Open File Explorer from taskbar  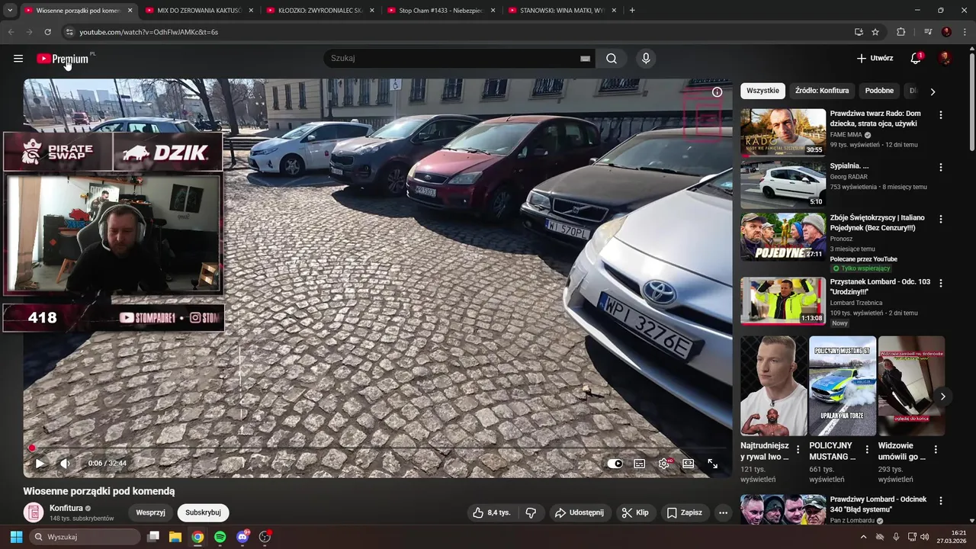click(x=175, y=537)
